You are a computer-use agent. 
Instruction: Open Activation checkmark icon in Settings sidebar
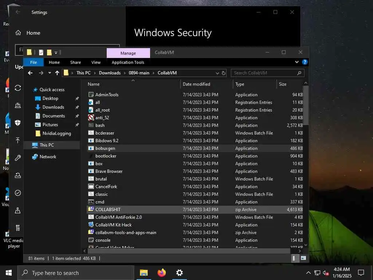pyautogui.click(x=17, y=192)
